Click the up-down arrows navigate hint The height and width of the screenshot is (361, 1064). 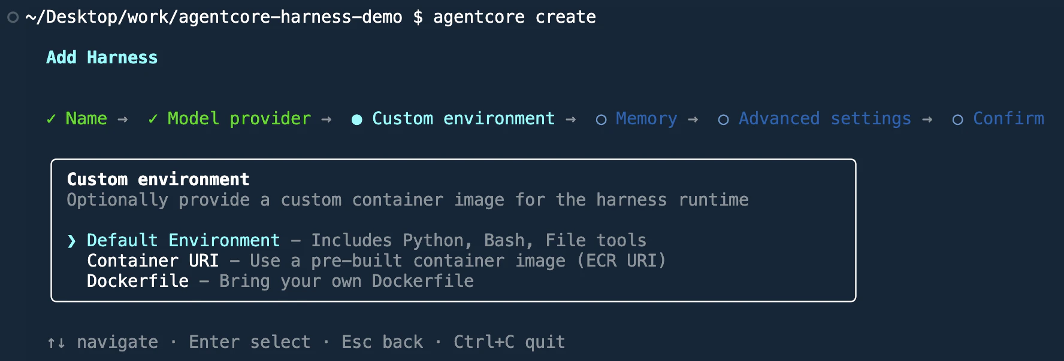point(56,342)
